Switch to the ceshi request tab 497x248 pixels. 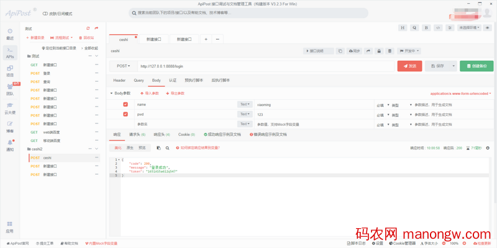[x=124, y=40]
